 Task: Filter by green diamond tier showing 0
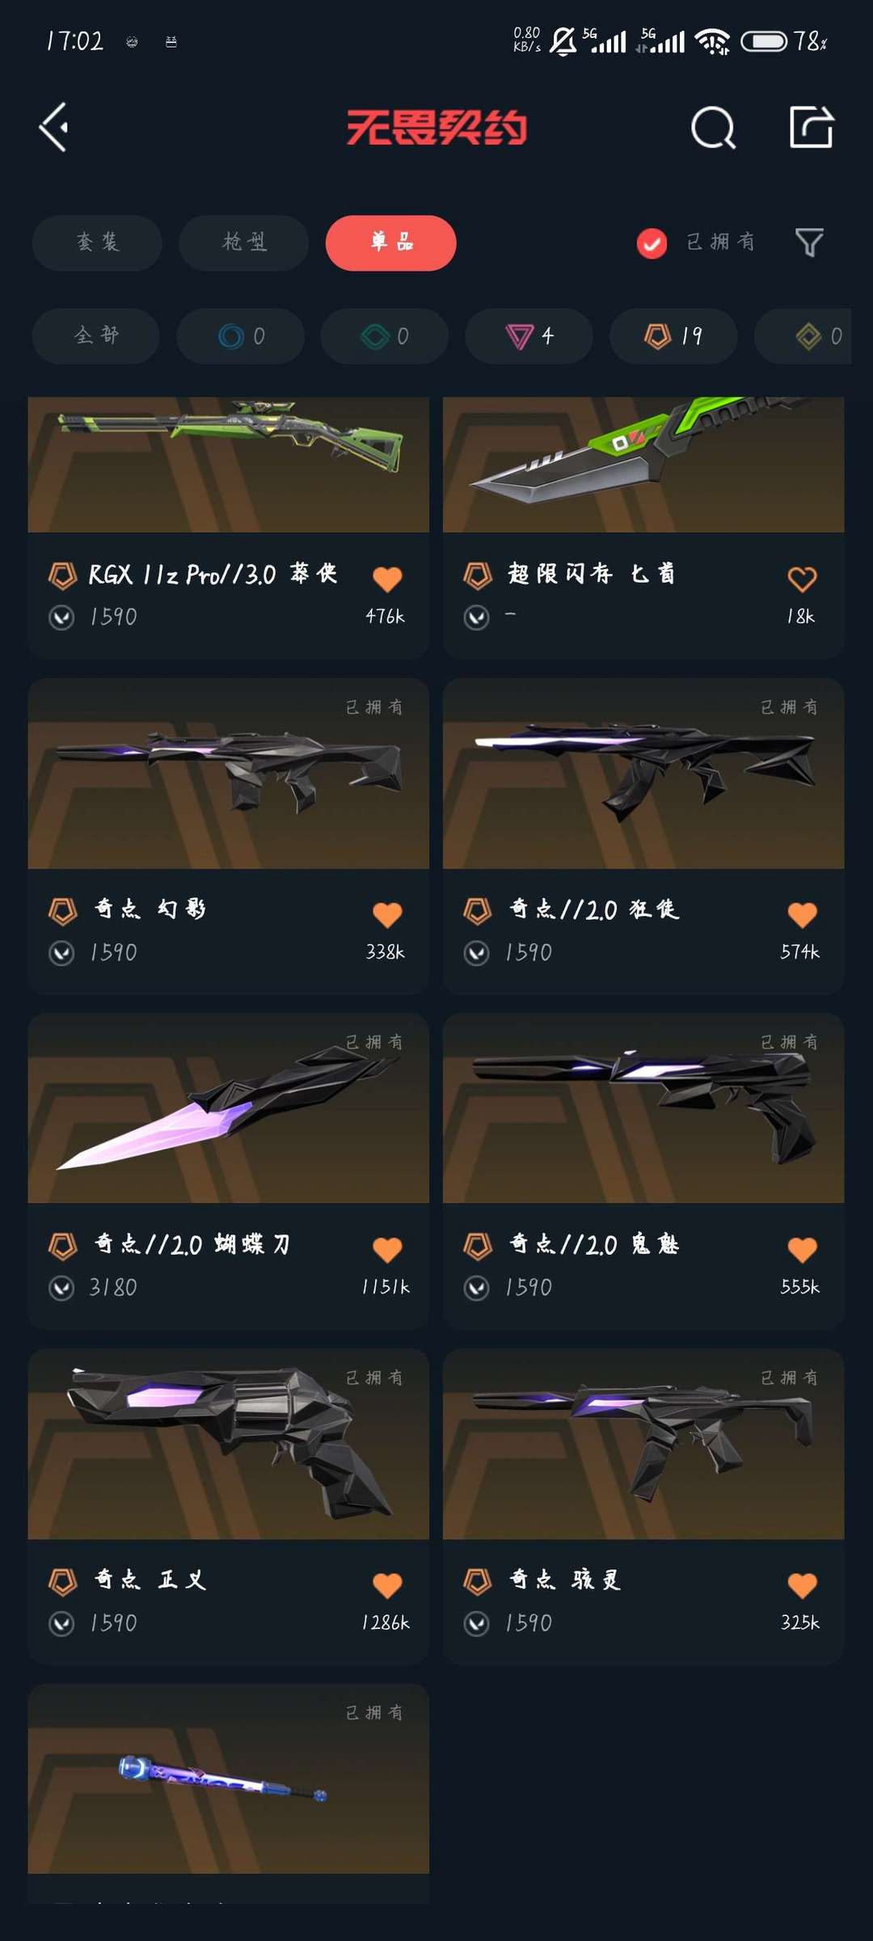coord(385,335)
